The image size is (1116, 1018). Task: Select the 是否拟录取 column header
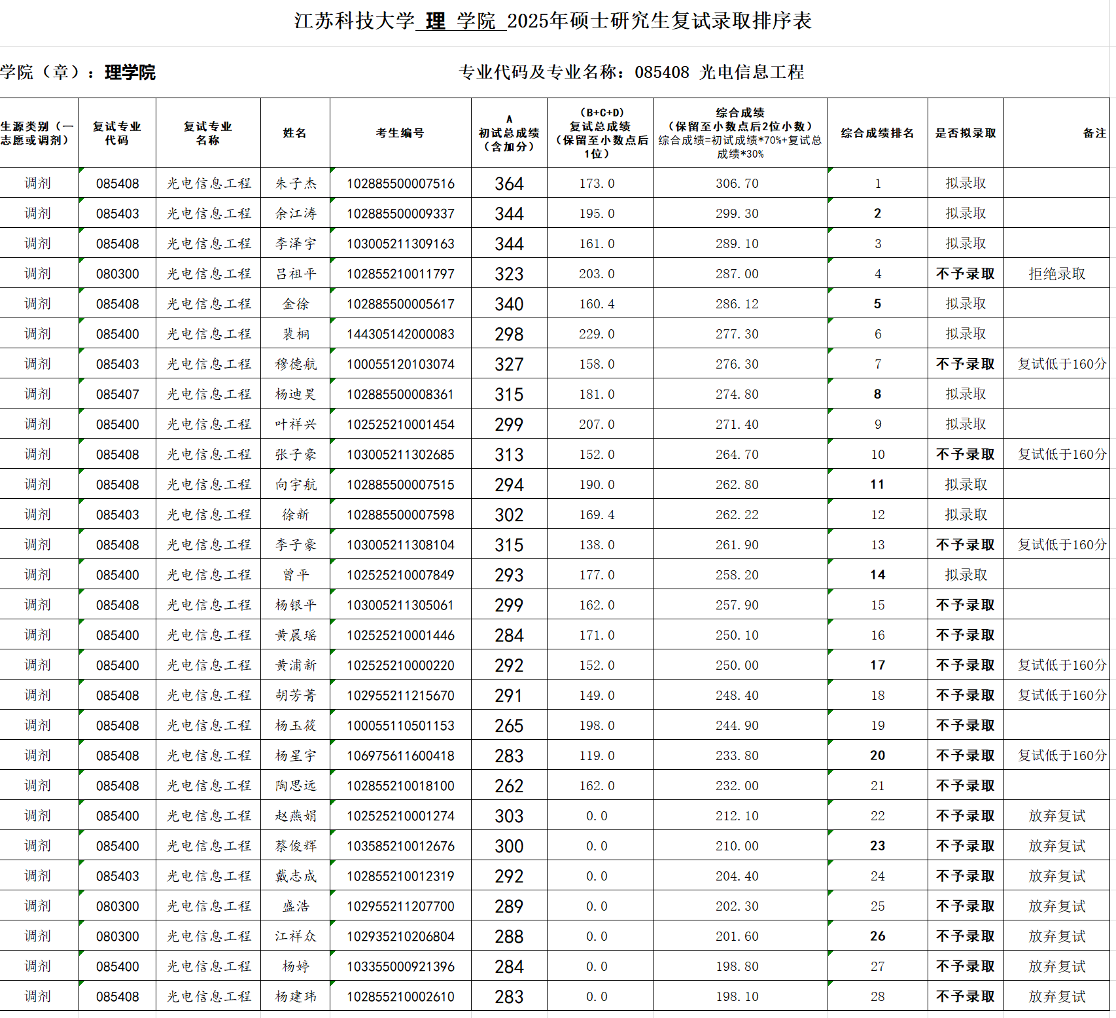point(965,133)
